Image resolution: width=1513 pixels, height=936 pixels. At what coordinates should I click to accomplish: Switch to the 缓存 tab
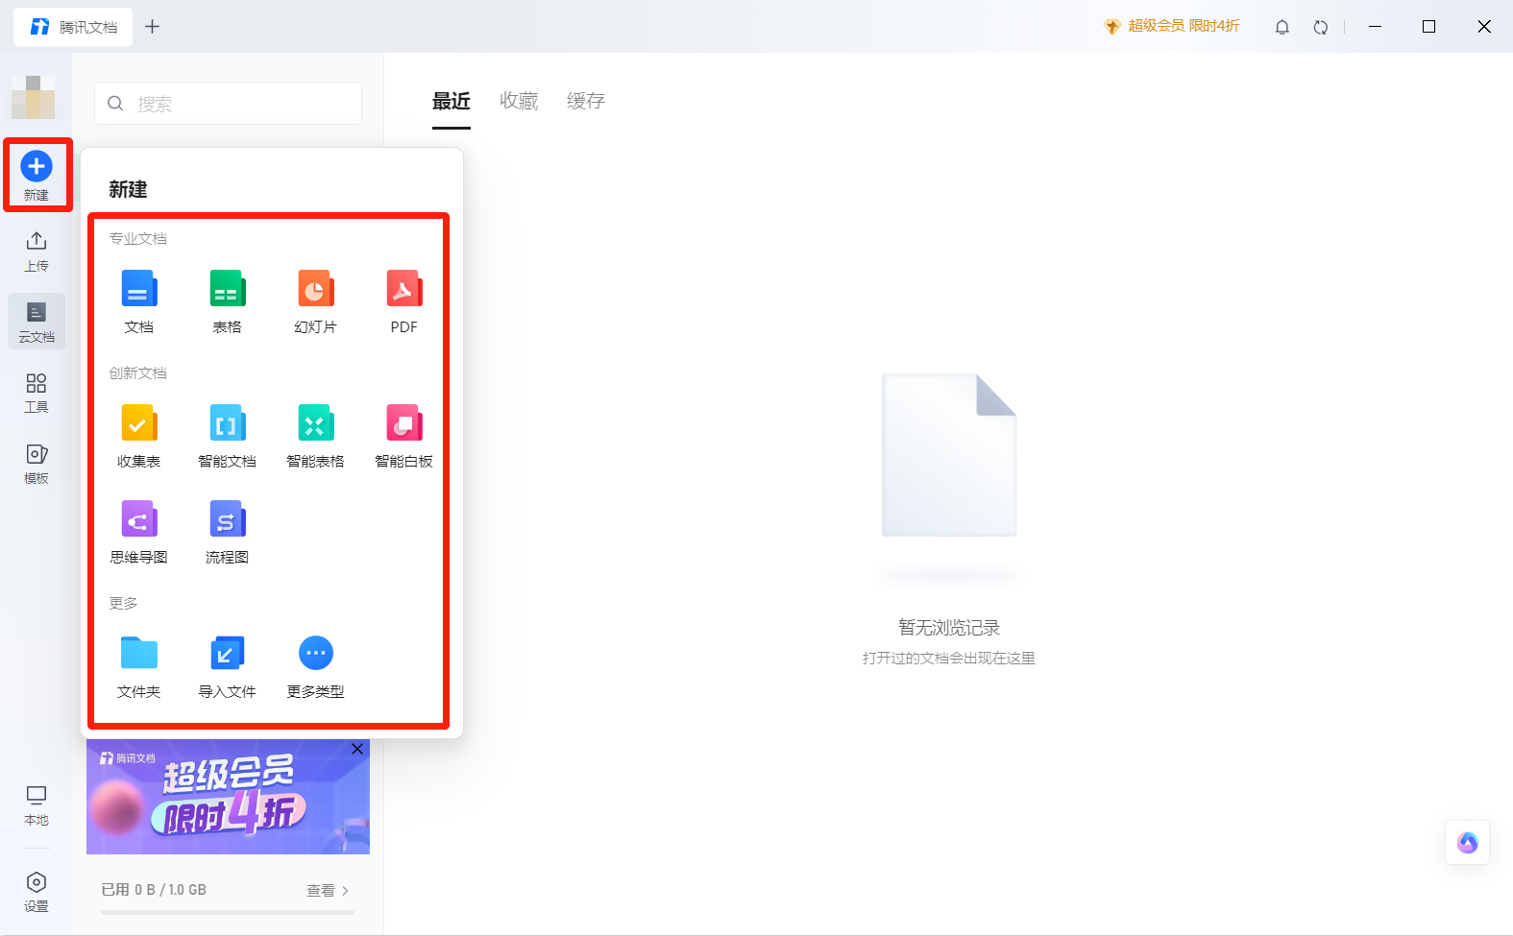586,101
